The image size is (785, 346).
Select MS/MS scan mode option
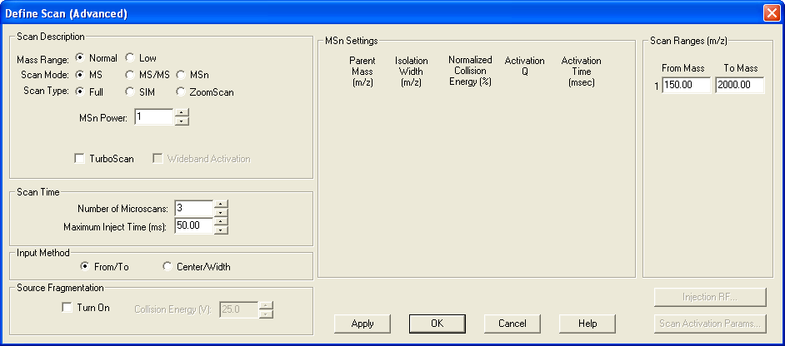(130, 75)
